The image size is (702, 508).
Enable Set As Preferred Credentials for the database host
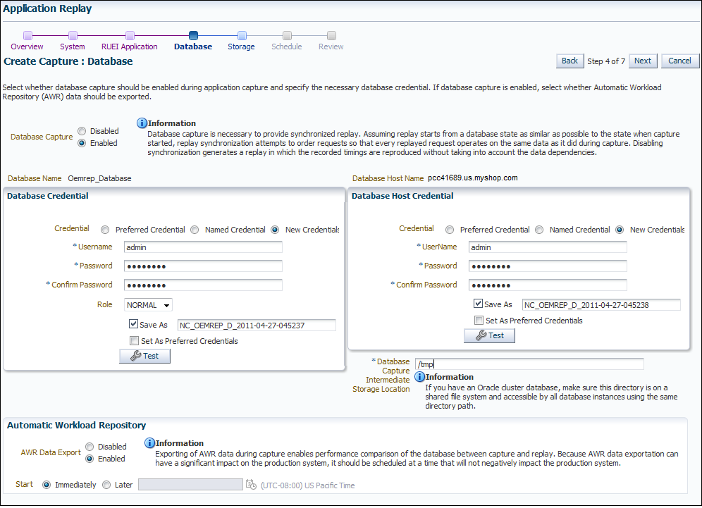(x=479, y=321)
